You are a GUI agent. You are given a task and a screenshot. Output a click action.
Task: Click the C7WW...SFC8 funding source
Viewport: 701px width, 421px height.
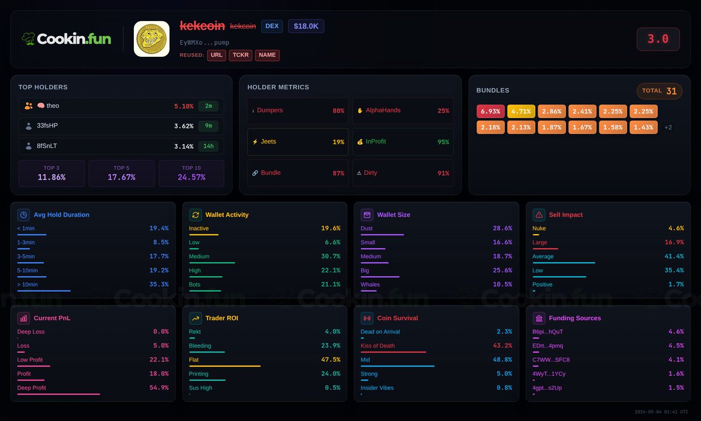click(x=551, y=360)
